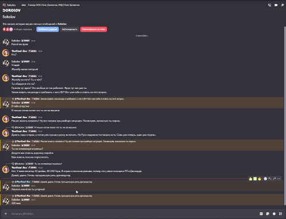Image resolution: width=286 pixels, height=219 pixels.
Task: Open add reaction picker on hovered message
Action: pyautogui.click(x=265, y=179)
